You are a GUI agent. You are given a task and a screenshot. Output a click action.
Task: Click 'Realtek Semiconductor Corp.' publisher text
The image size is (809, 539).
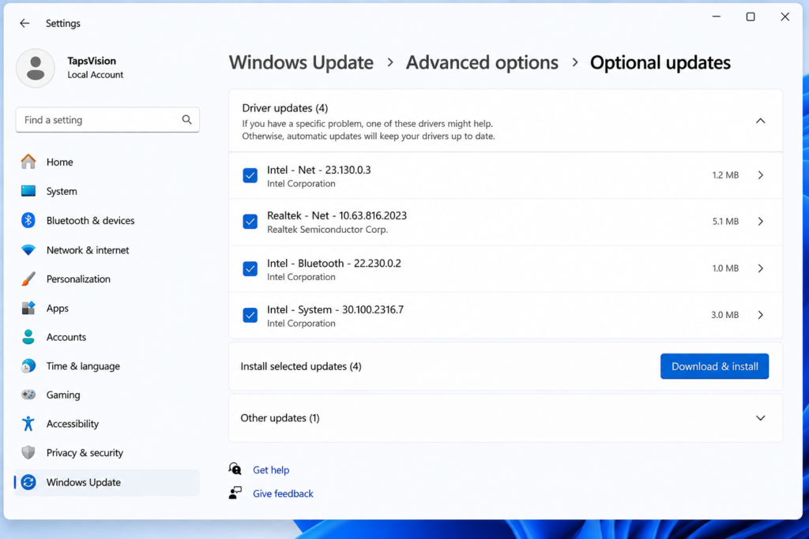click(x=327, y=230)
